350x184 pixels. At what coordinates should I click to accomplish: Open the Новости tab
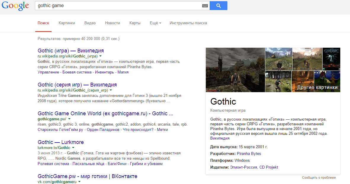coord(113,23)
